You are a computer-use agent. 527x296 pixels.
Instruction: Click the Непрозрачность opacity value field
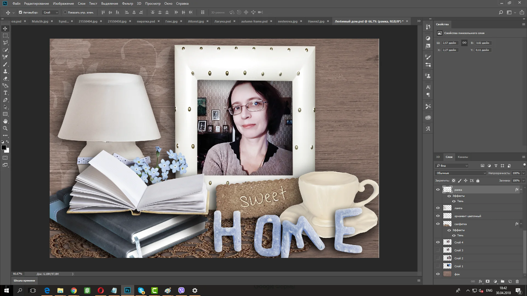coord(516,173)
